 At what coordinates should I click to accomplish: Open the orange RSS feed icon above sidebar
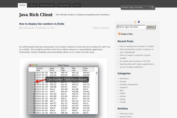pyautogui.click(x=135, y=22)
